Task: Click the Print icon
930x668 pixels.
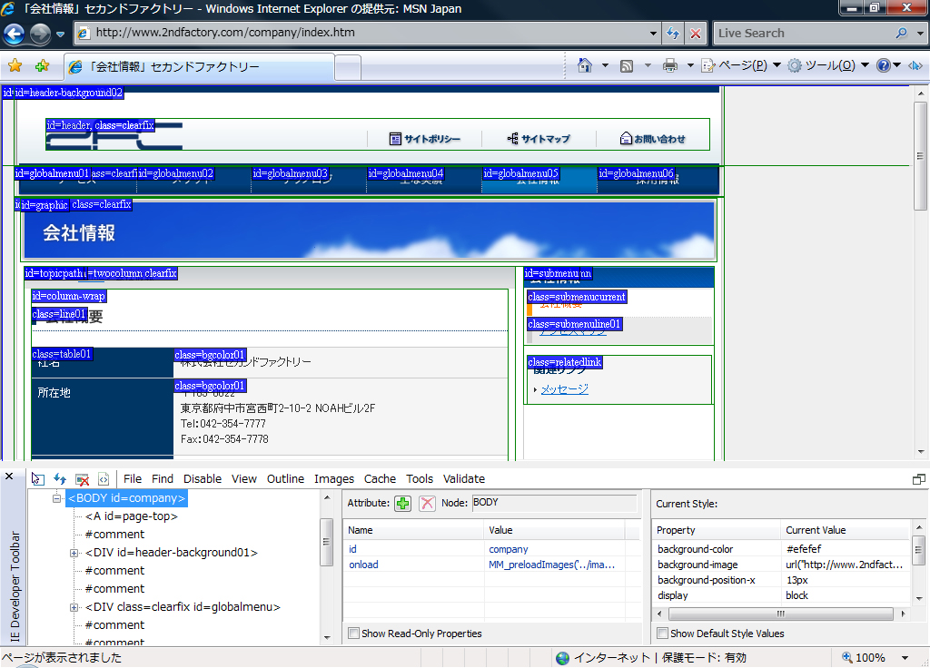Action: point(670,65)
